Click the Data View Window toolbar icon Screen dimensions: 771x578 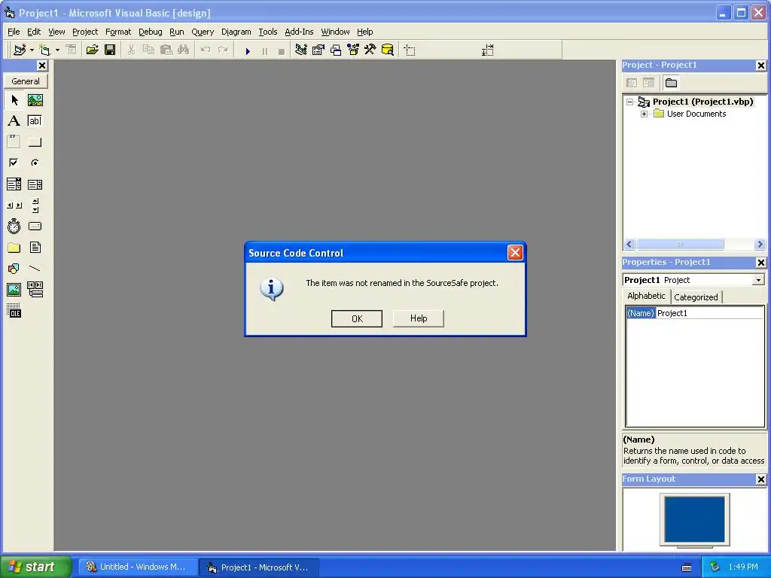coord(388,50)
